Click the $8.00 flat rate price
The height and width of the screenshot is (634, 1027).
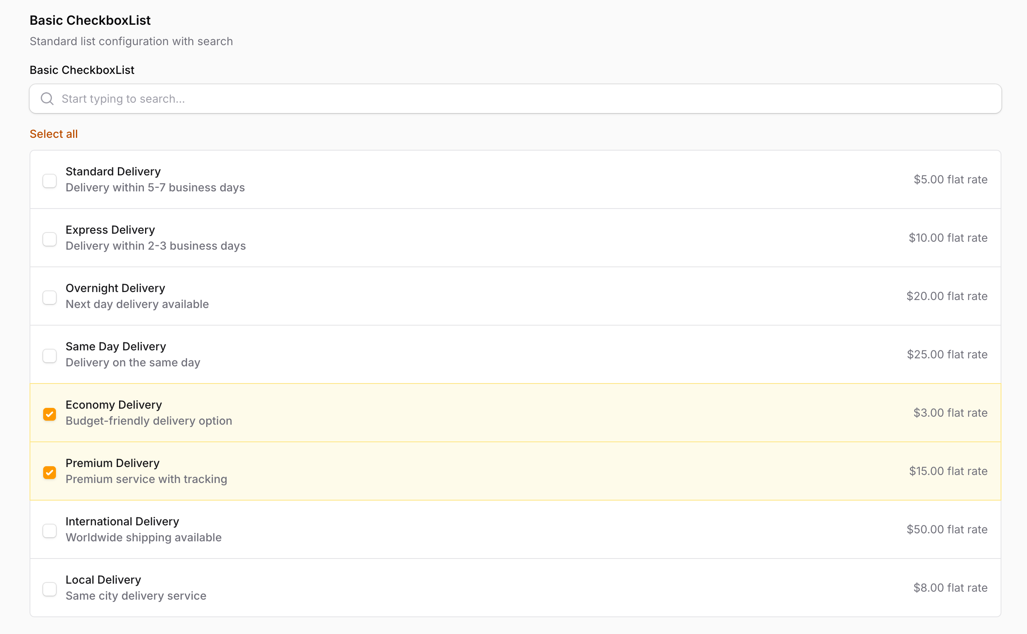pyautogui.click(x=950, y=587)
